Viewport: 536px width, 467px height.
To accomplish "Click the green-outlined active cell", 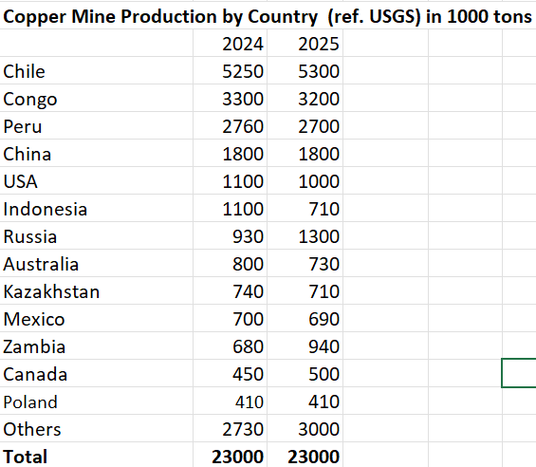I will click(519, 373).
